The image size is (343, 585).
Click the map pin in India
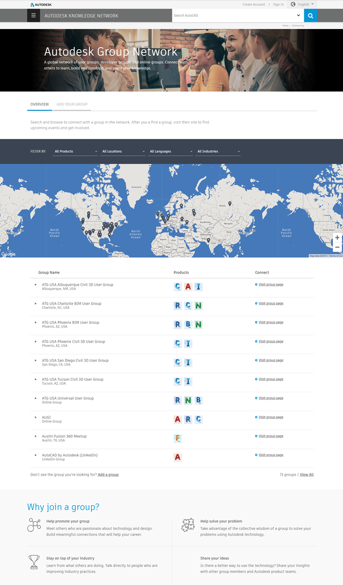click(x=208, y=240)
